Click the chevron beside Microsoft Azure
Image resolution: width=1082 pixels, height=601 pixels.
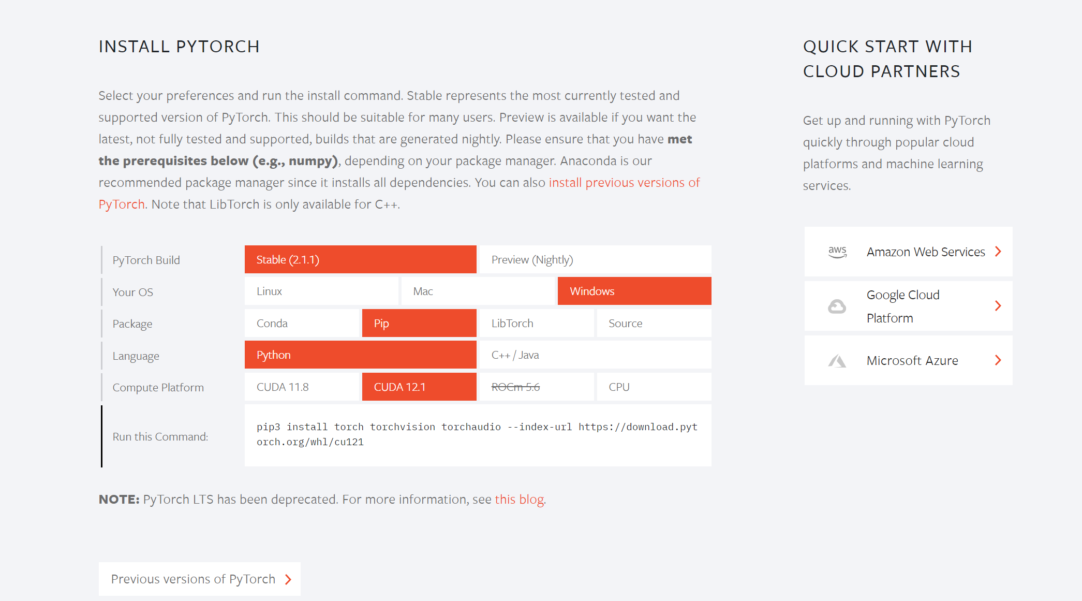998,360
